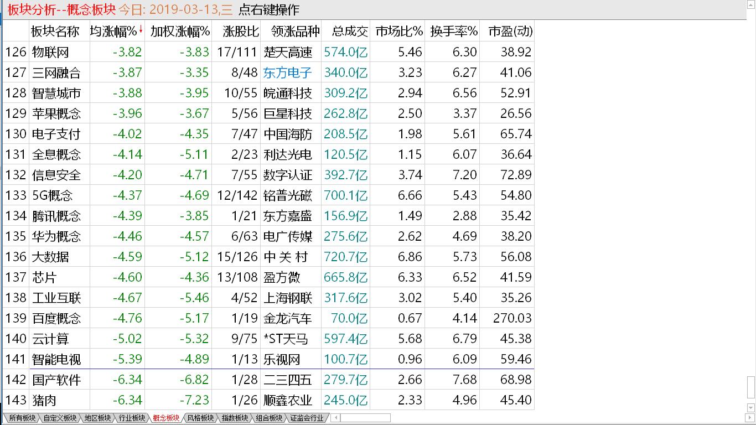Screen dimensions: 756x425
Task: Click leading stock 铭普光磁
Action: (288, 195)
